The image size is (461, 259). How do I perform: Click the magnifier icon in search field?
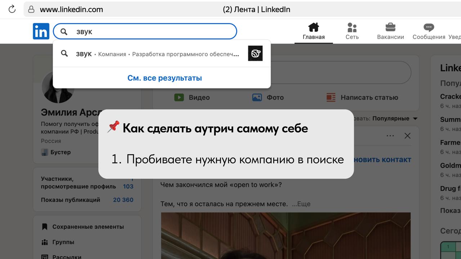click(64, 32)
